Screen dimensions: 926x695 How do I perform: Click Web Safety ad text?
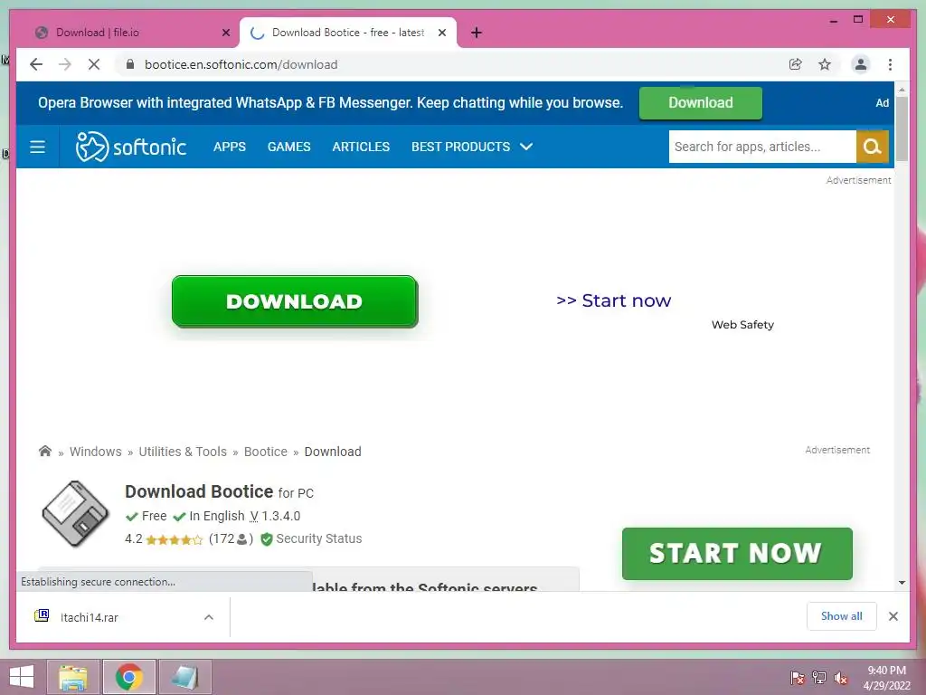(742, 325)
